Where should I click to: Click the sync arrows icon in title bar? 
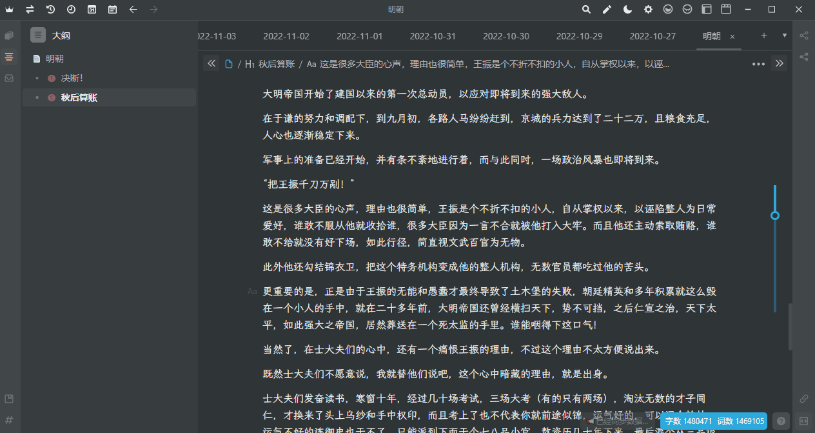30,10
